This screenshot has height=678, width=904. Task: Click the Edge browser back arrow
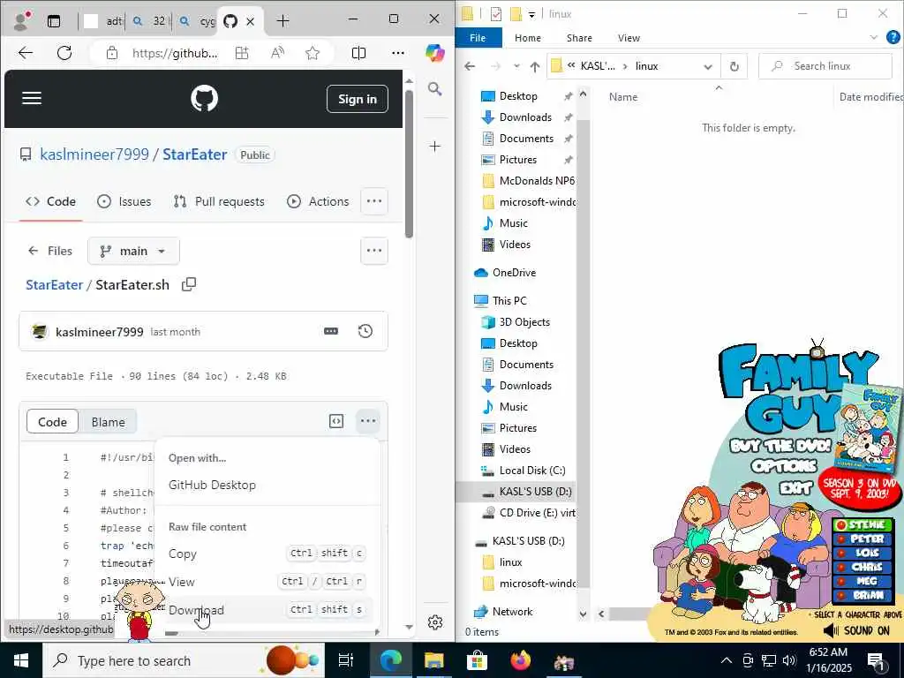click(x=26, y=53)
